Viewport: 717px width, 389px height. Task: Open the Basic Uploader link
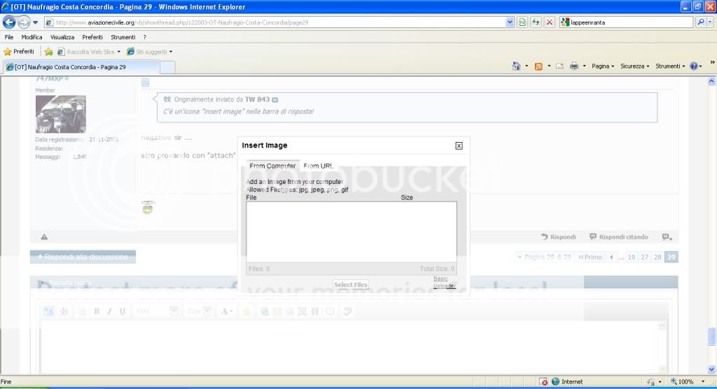tap(444, 282)
